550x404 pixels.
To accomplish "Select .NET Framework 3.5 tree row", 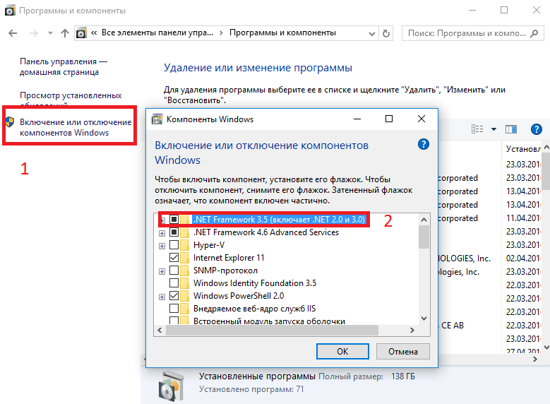I will click(279, 220).
